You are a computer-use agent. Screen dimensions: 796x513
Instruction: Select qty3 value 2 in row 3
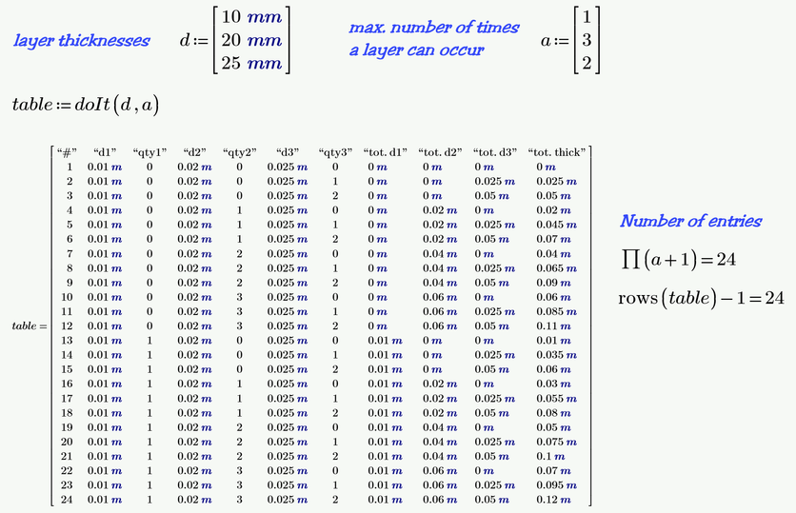tap(335, 196)
